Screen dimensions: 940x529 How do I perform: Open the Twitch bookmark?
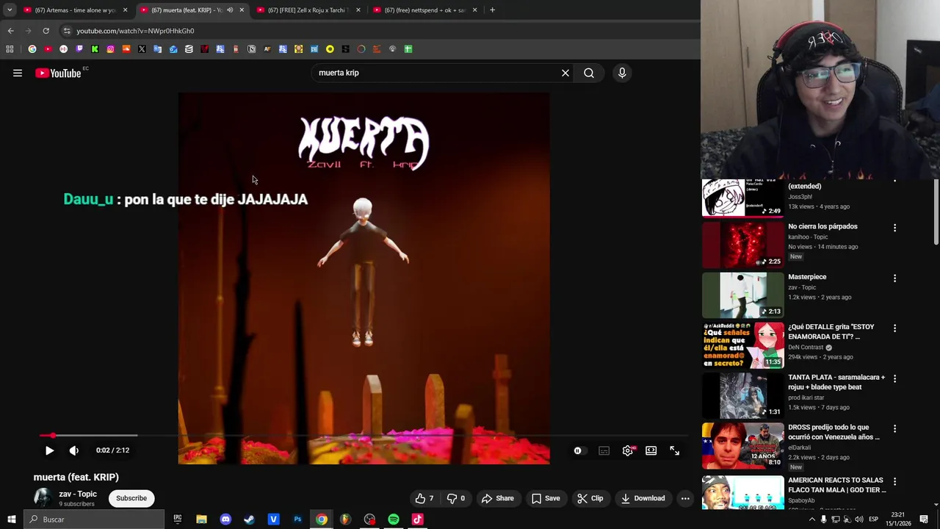[x=79, y=49]
